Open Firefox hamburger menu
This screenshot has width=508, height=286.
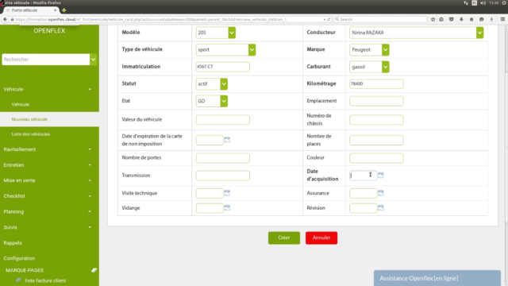coord(502,19)
